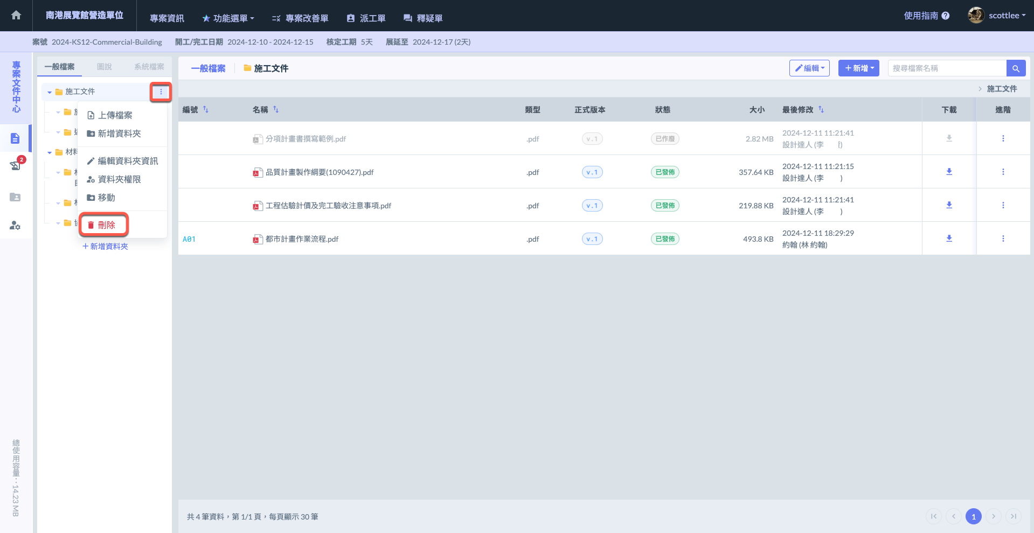Click the 搜尋檔案名稱 search field
1034x533 pixels.
(x=946, y=68)
